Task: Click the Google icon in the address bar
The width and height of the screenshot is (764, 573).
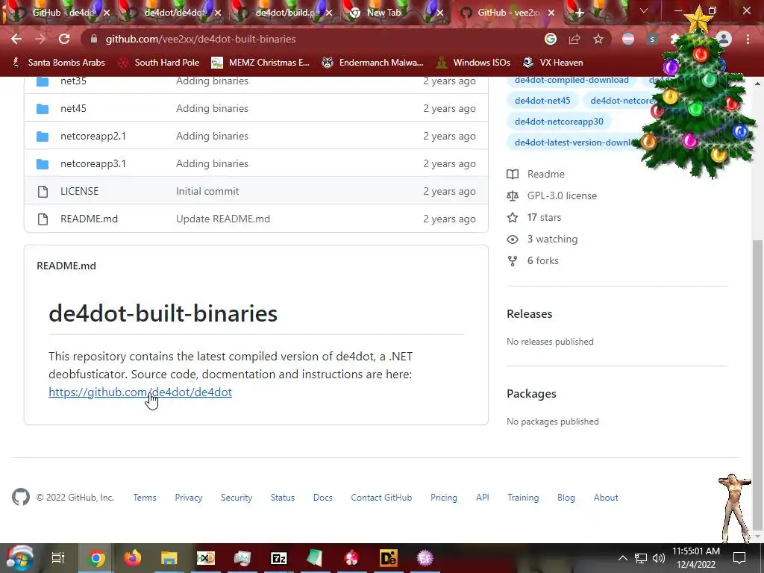Action: coord(551,39)
